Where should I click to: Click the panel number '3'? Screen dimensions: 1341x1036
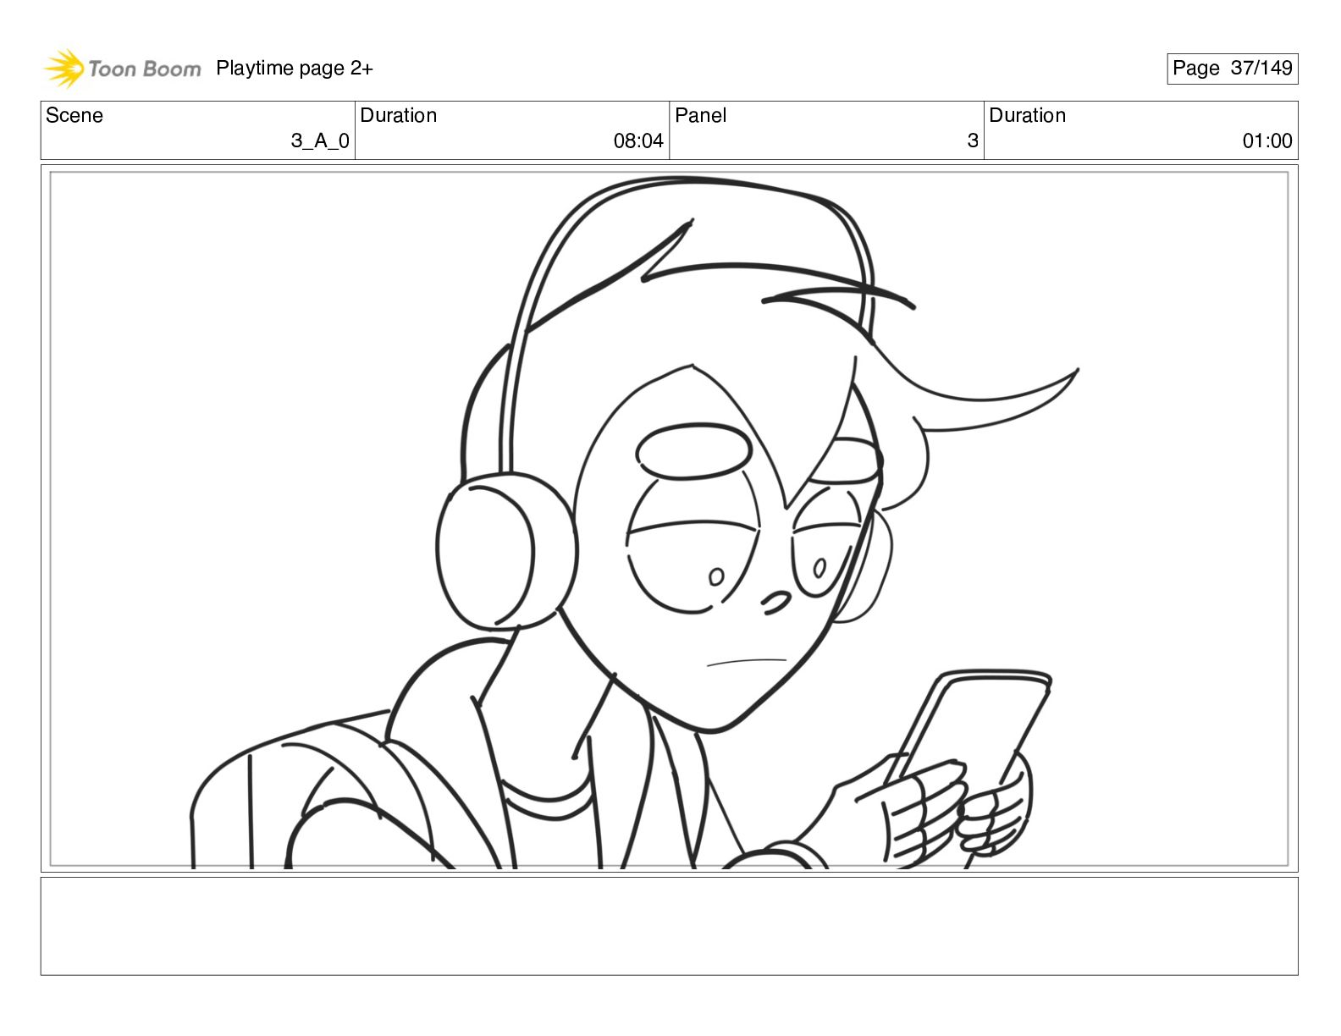pyautogui.click(x=973, y=141)
